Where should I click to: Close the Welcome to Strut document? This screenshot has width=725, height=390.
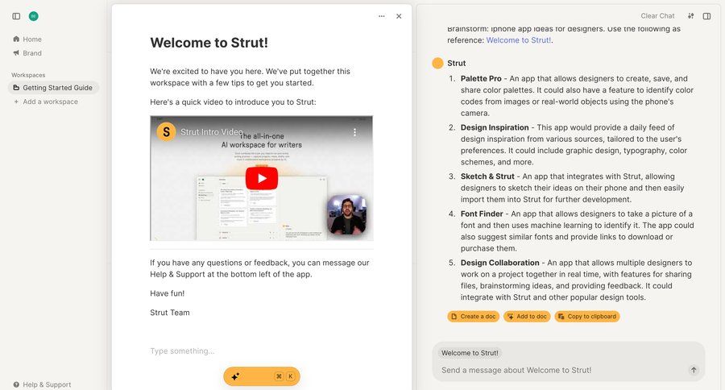pyautogui.click(x=399, y=16)
